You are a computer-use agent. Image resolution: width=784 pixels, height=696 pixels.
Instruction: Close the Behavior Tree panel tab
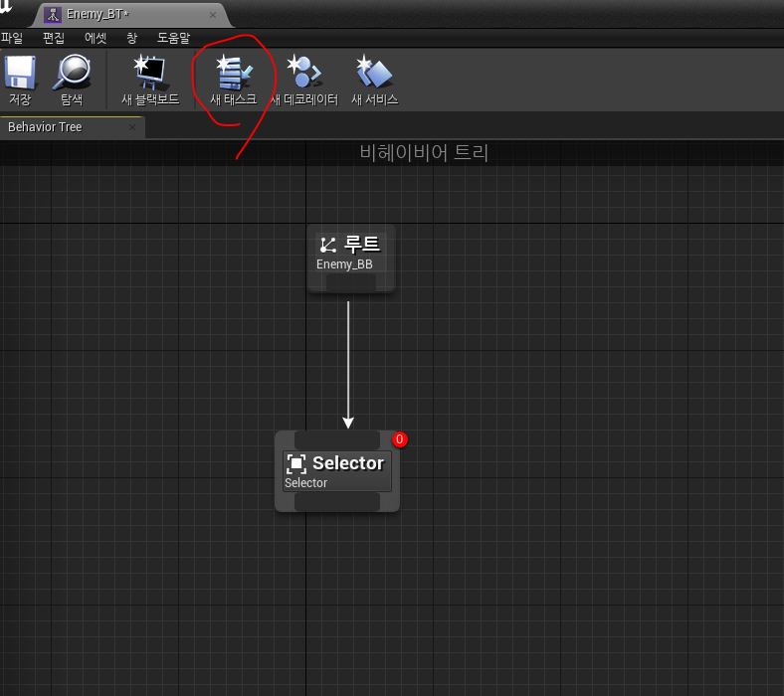point(132,127)
